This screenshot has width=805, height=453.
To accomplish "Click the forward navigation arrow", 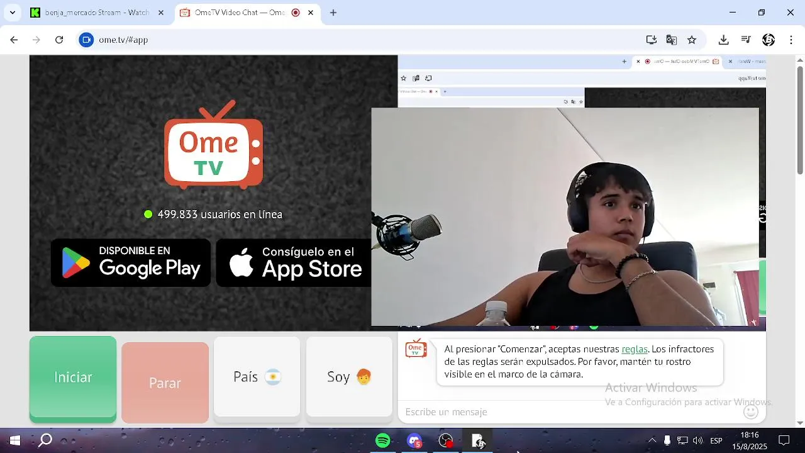I will point(36,40).
